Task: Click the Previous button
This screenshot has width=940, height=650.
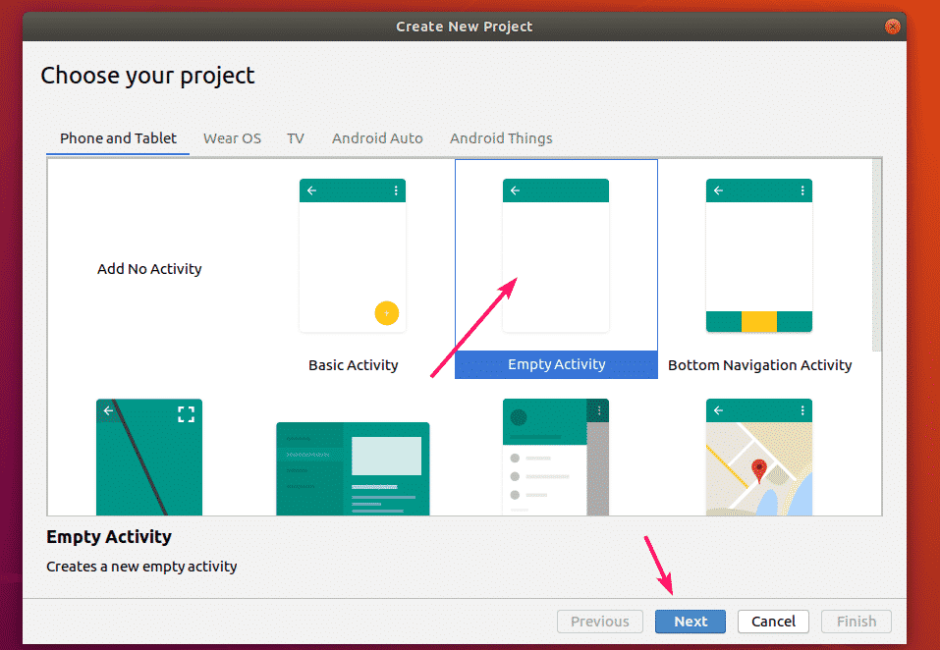Action: point(599,622)
